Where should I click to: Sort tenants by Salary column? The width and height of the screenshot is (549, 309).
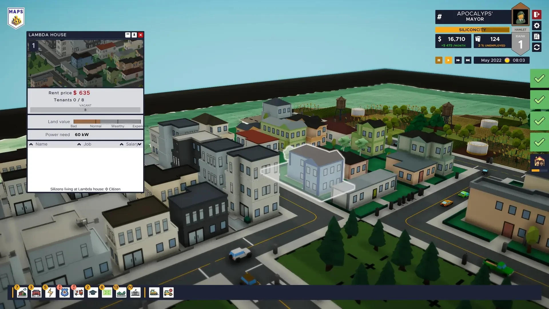click(132, 144)
